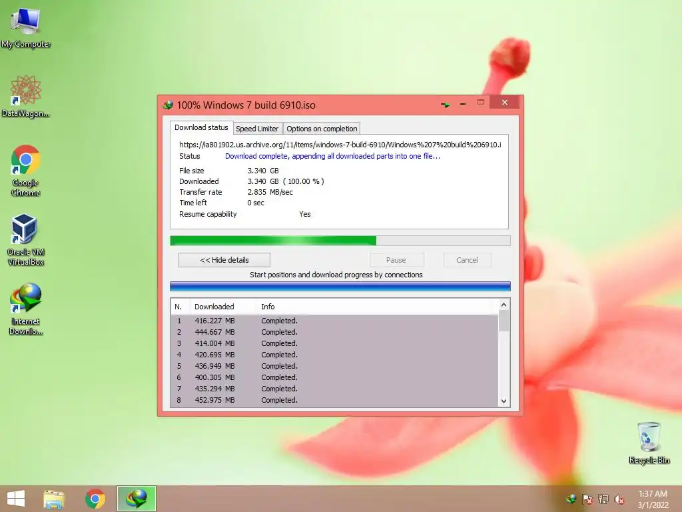Image resolution: width=682 pixels, height=512 pixels.
Task: Click Resume capability Yes value
Action: point(305,214)
